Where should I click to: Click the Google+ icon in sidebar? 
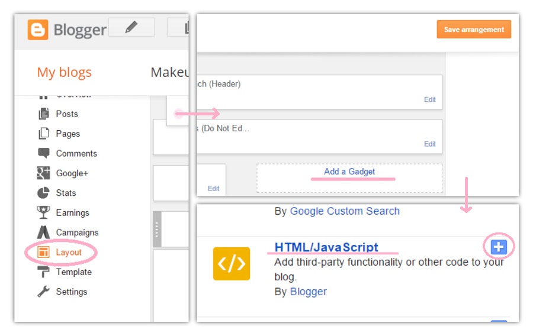[43, 173]
